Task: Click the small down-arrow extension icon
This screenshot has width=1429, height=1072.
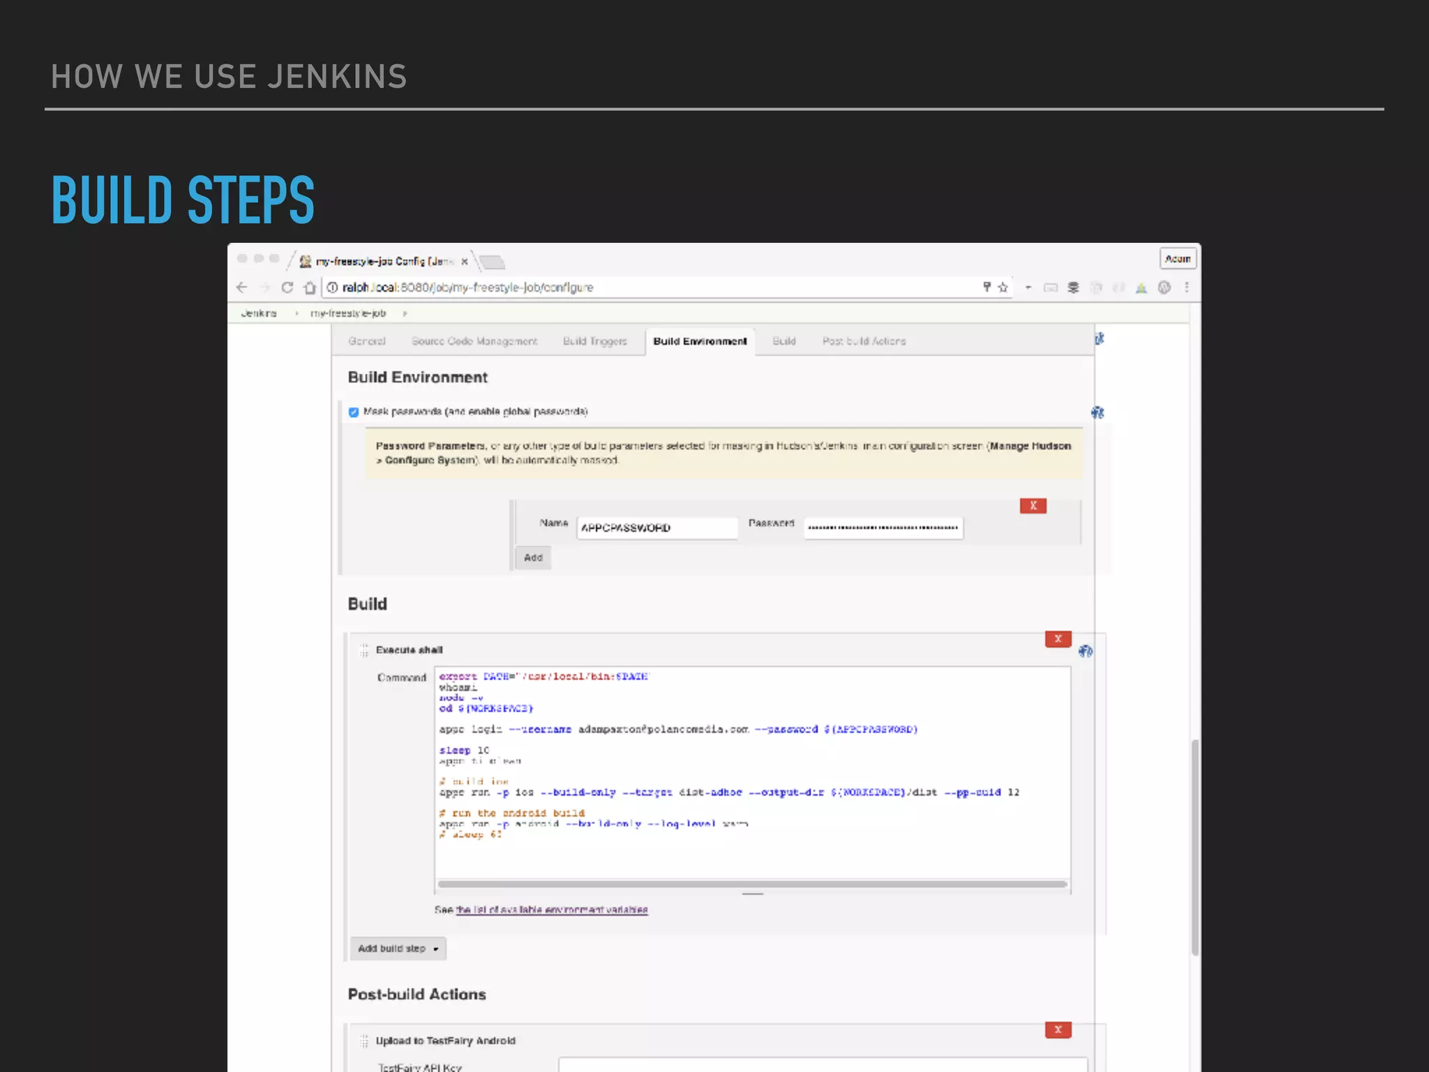Action: pyautogui.click(x=1028, y=288)
